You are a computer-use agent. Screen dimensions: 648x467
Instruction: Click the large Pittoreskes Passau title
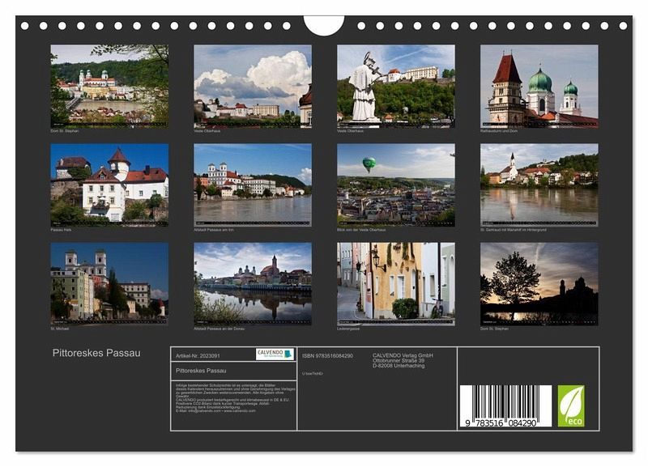96,353
